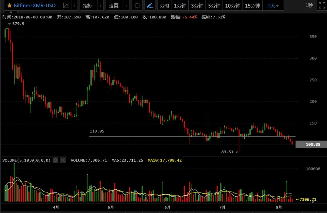
Task: Click 收:100.880 close price
Action: [x=154, y=17]
